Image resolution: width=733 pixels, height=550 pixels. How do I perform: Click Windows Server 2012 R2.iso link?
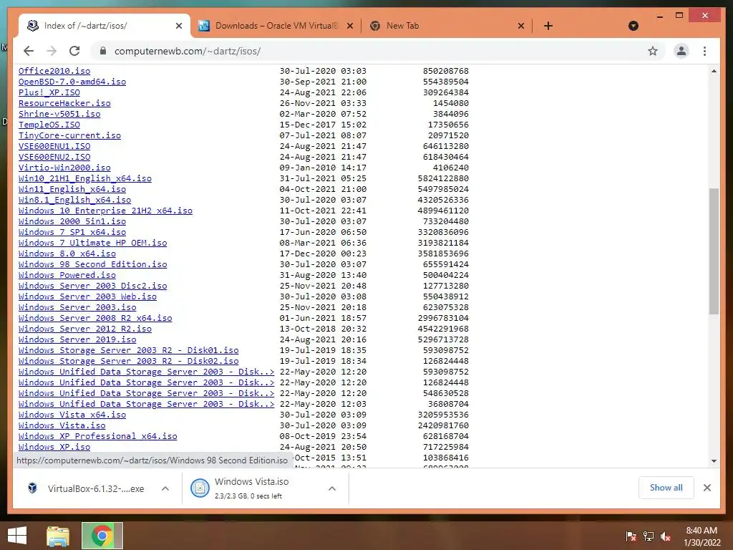[85, 329]
